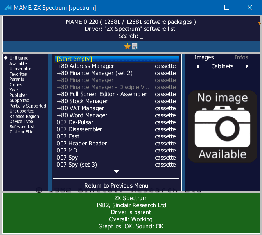This screenshot has width=262, height=235.
Task: Click the No Image Available camera placeholder
Action: 223,127
